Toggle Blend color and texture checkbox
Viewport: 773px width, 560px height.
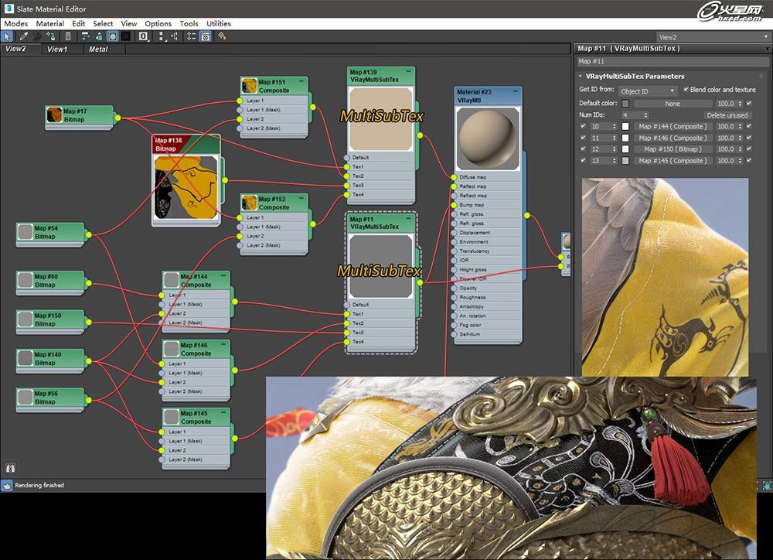686,89
